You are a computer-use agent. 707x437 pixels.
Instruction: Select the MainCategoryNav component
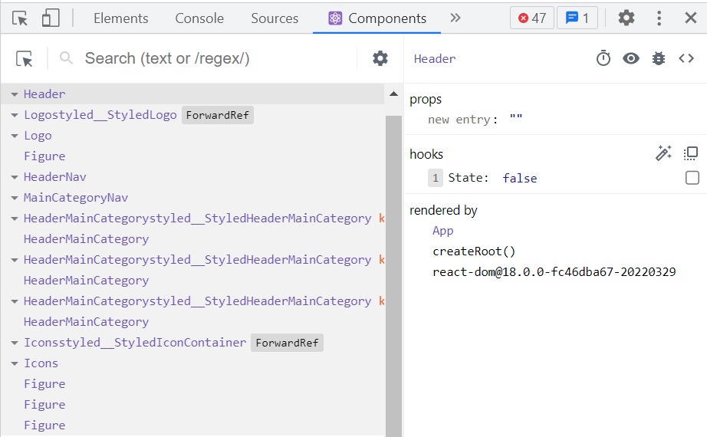coord(76,198)
